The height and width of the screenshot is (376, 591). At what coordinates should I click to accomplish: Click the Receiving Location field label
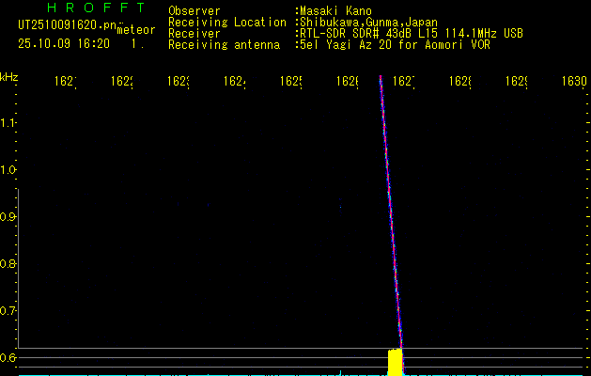tap(226, 22)
